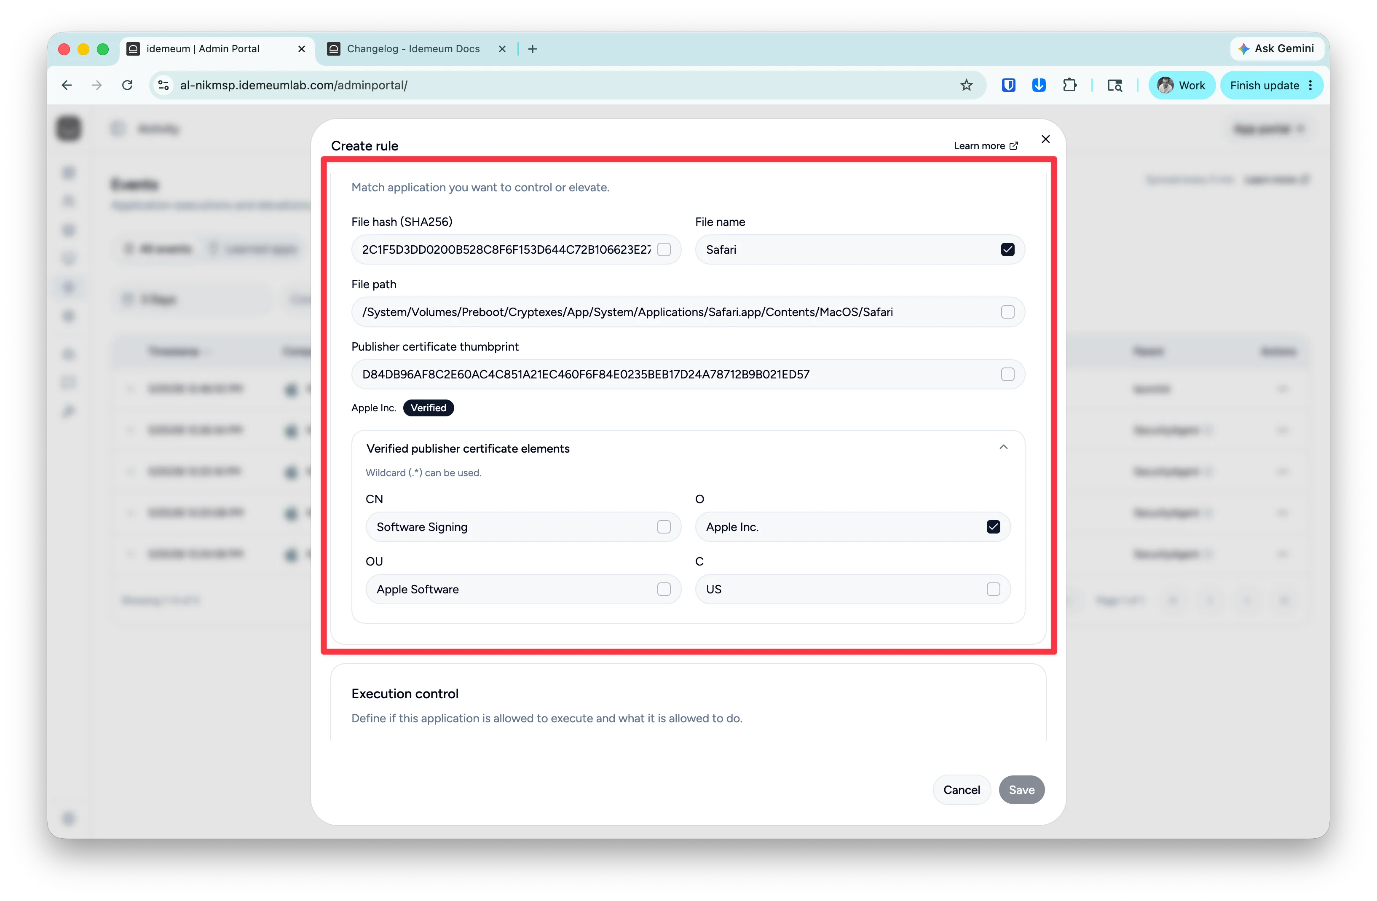Image resolution: width=1377 pixels, height=901 pixels.
Task: Collapse the Verified publisher certificate elements section
Action: [x=1003, y=447]
